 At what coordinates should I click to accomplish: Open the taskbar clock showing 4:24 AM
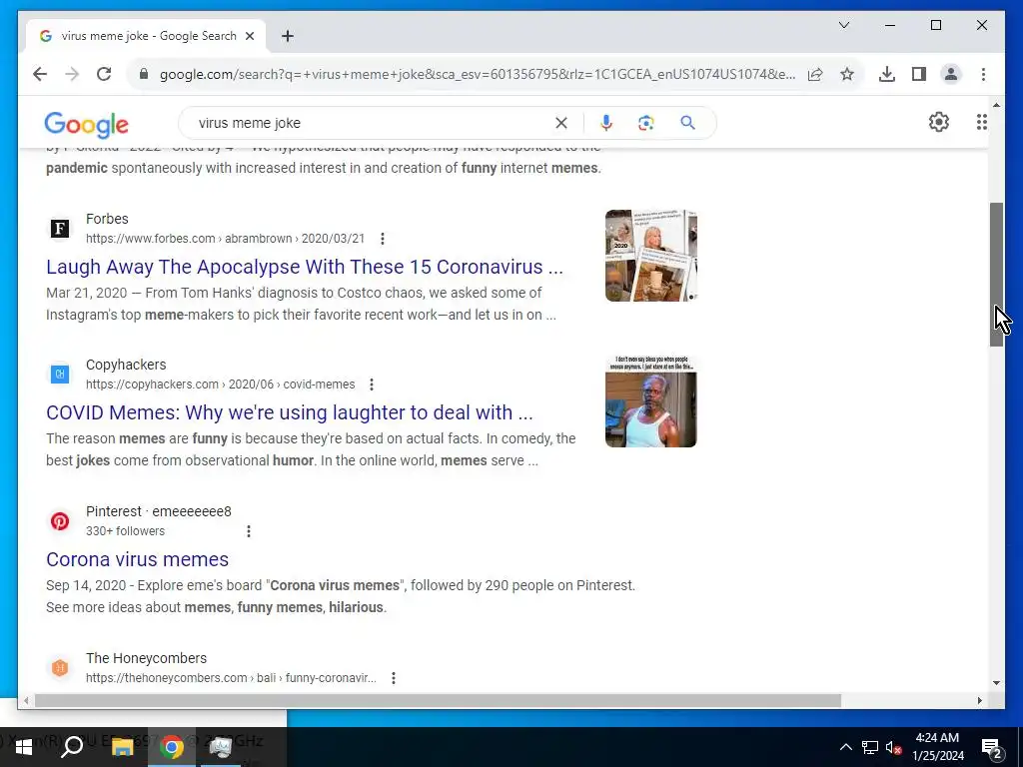(937, 747)
